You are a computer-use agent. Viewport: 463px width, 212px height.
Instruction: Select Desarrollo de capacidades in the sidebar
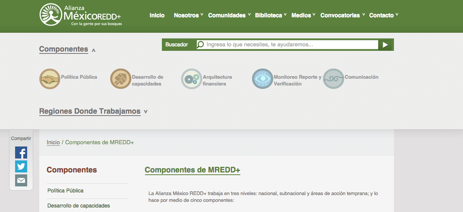(x=79, y=206)
